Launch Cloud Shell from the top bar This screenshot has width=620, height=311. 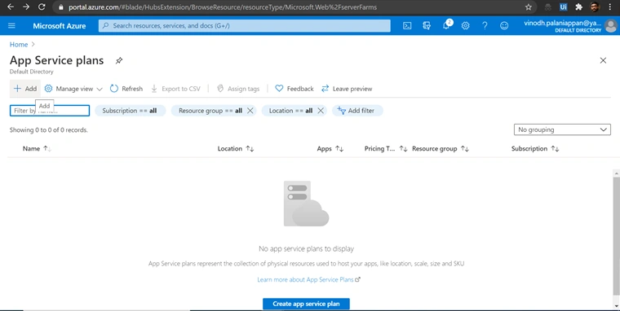point(407,26)
